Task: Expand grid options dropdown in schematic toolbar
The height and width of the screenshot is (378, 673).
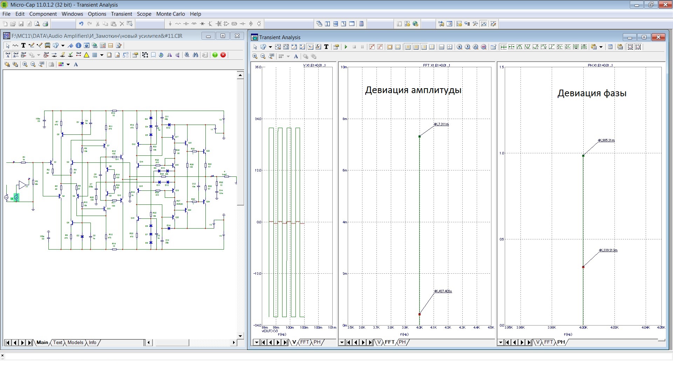Action: [x=102, y=55]
